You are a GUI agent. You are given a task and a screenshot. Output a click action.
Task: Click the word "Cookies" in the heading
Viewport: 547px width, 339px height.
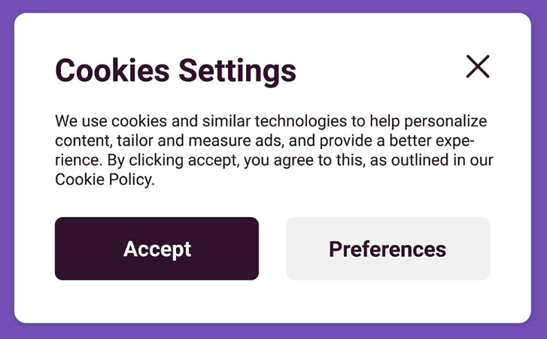point(112,71)
